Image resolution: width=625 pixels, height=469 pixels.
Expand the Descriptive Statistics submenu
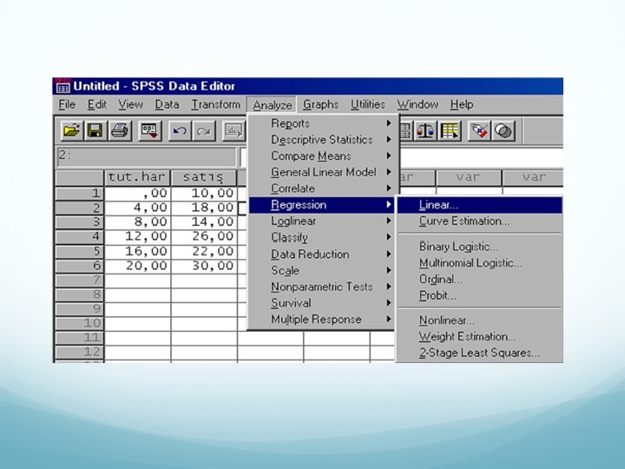click(x=322, y=140)
